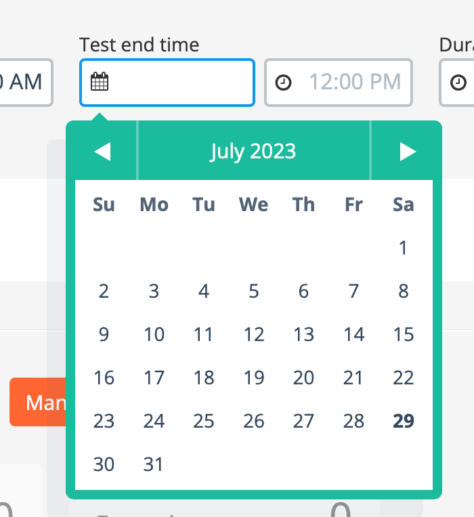Click the clock icon in Duration field

(x=458, y=83)
